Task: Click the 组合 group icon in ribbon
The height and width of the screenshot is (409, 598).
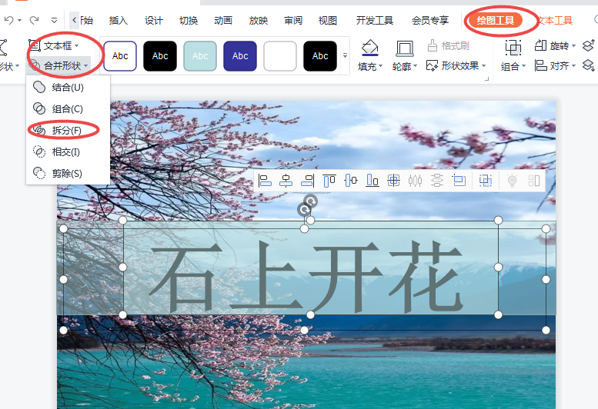Action: 513,48
